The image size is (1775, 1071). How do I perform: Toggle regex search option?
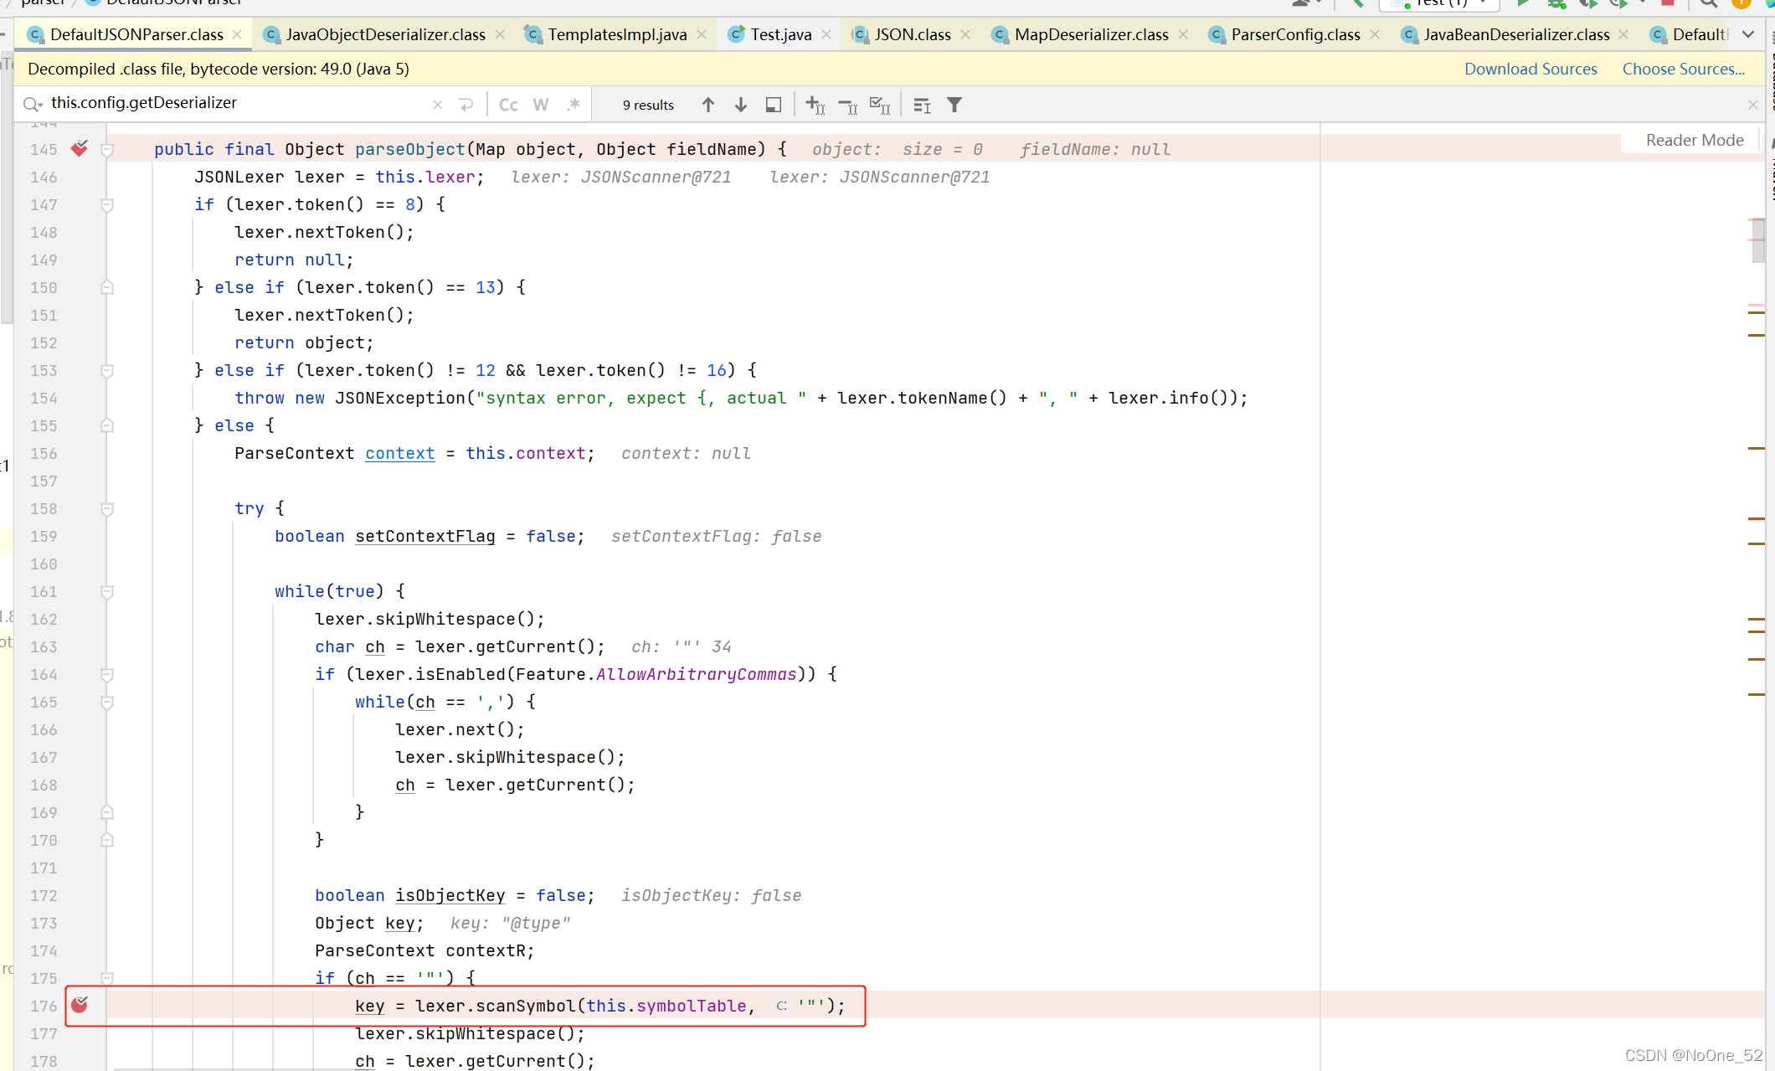[x=574, y=105]
